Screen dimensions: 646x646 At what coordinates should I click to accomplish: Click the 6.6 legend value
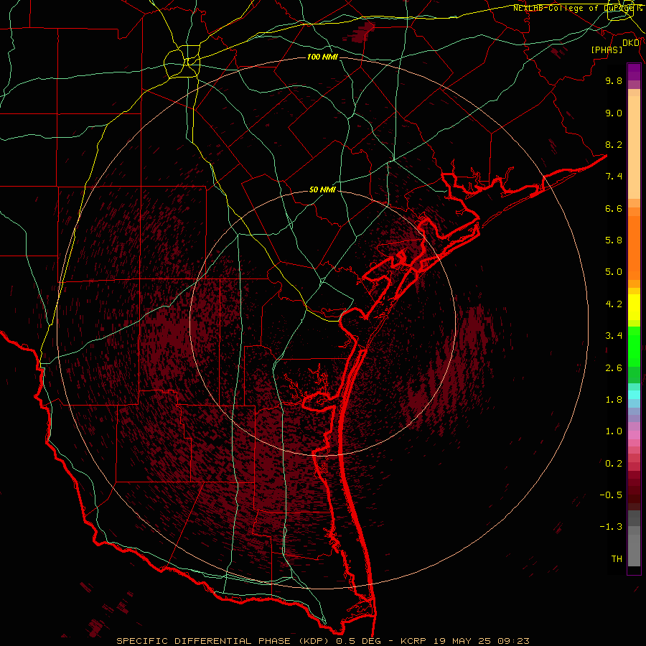point(614,208)
